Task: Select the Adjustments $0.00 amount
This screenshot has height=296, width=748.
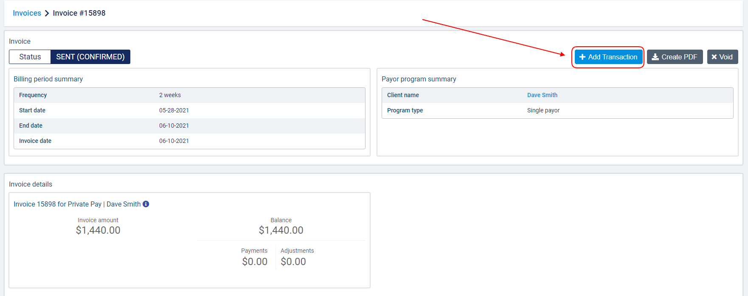Action: 293,262
